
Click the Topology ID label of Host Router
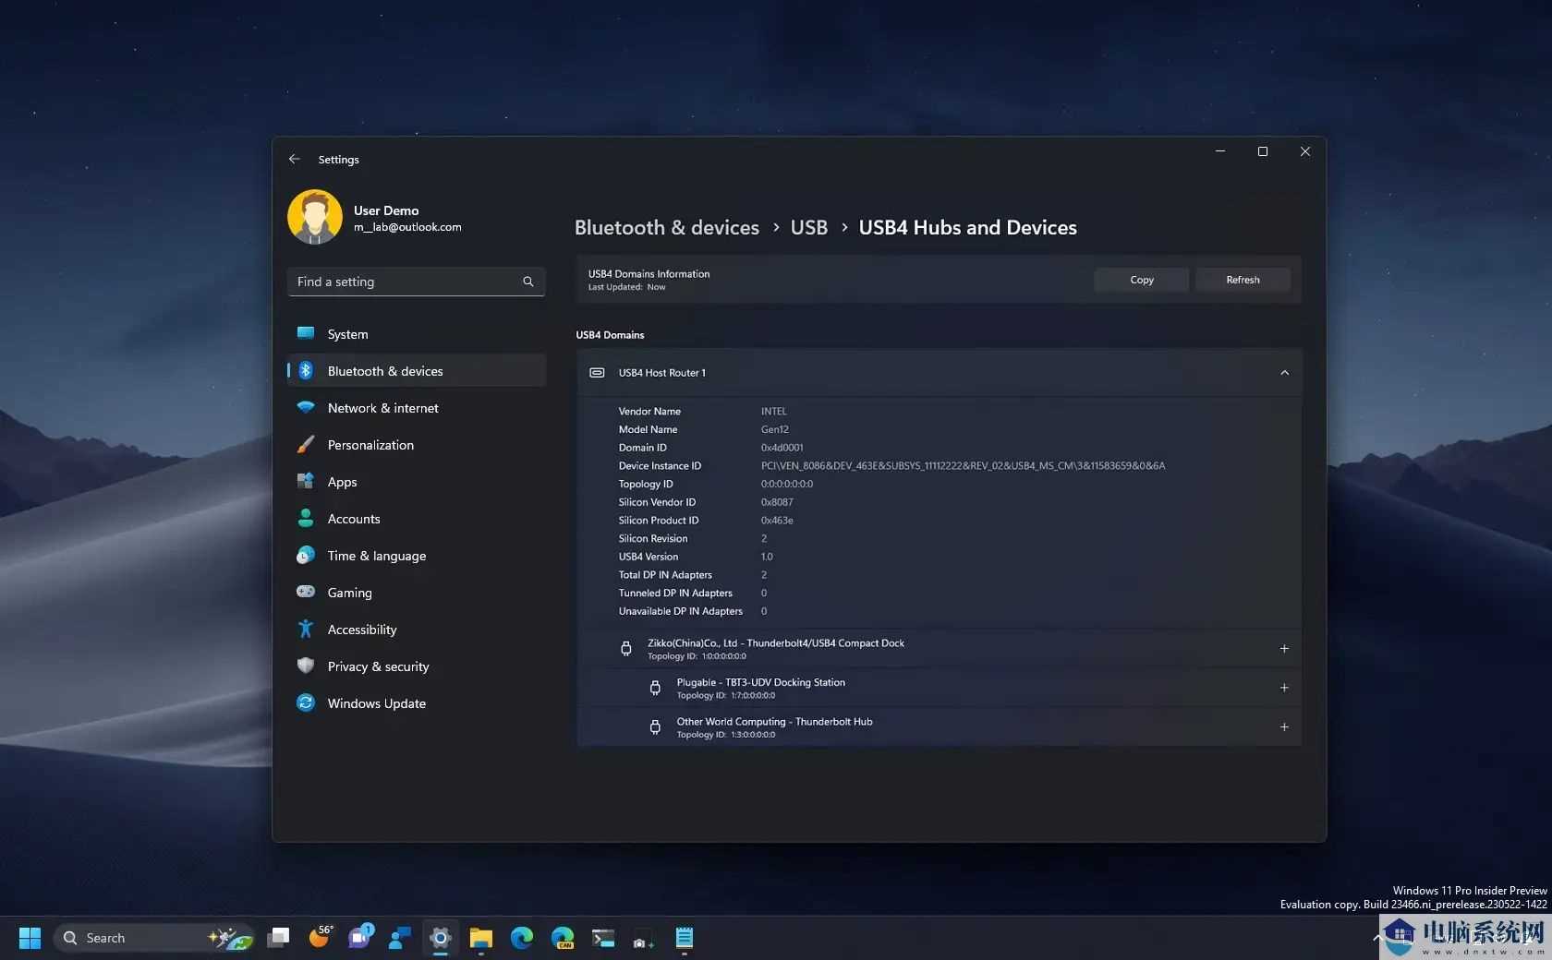click(646, 485)
